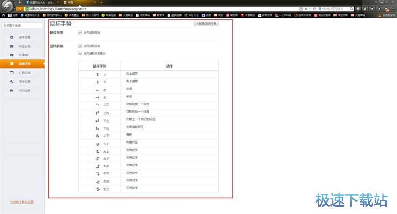Open the 百度 bookmark at left of bar
Viewport: 397px width, 214px height.
click(x=13, y=15)
